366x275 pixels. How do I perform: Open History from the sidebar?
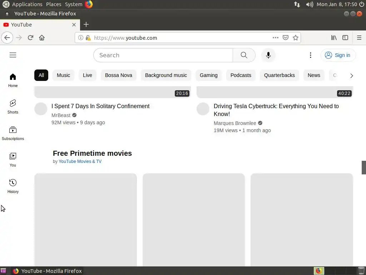pyautogui.click(x=13, y=186)
